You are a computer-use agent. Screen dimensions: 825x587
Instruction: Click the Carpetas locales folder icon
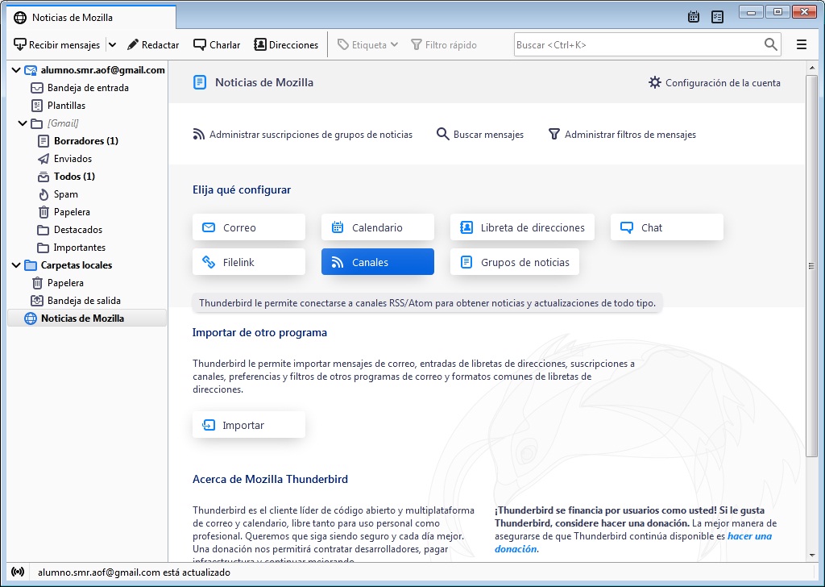click(x=31, y=264)
